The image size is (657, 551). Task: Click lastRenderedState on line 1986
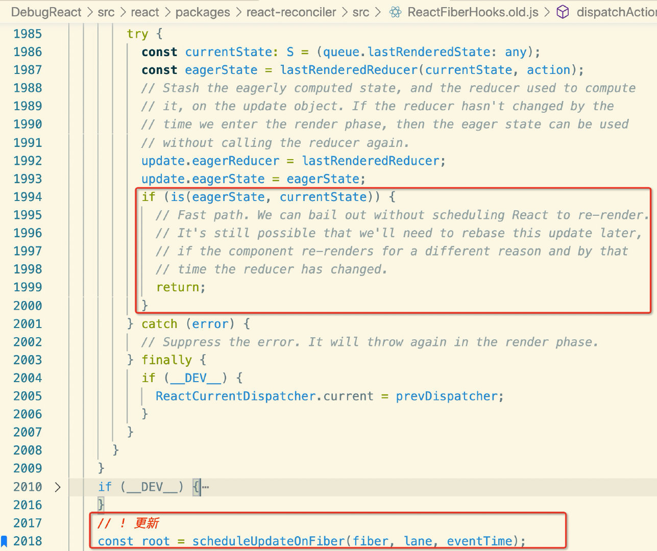click(429, 52)
